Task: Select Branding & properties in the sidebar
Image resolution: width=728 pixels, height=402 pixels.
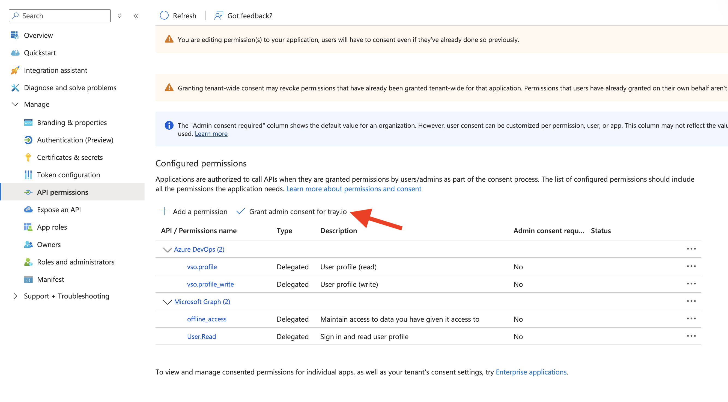Action: tap(72, 123)
